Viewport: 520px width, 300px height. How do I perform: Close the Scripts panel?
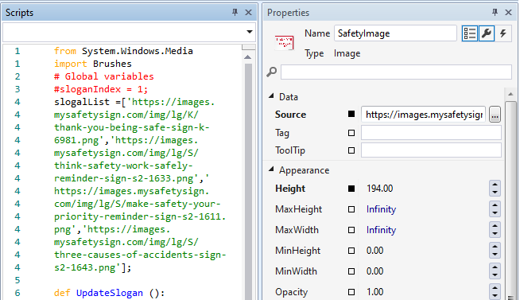(x=248, y=12)
